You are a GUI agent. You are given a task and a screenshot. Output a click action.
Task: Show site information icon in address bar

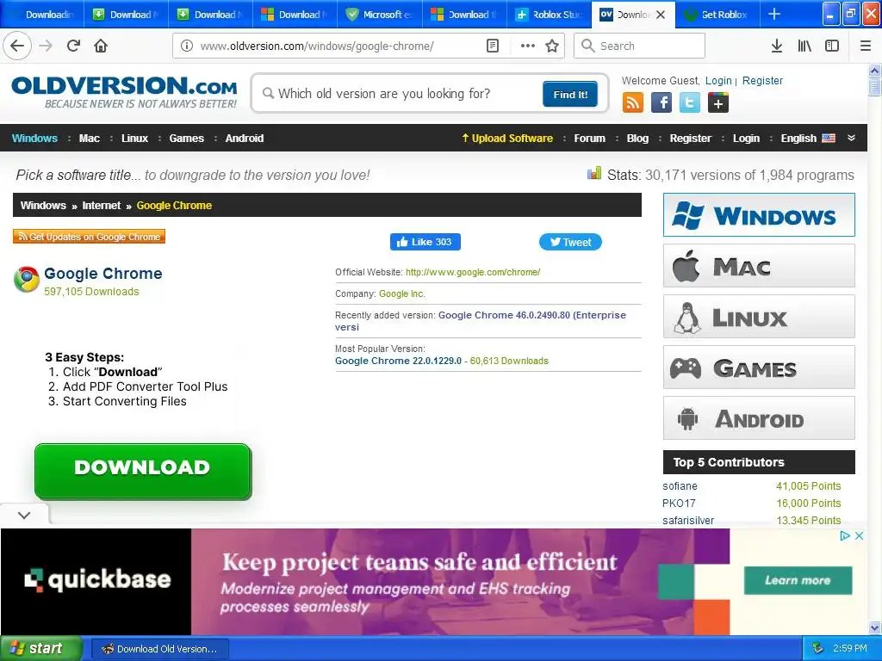click(x=187, y=46)
